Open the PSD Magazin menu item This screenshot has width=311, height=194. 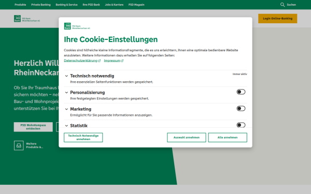pos(136,5)
